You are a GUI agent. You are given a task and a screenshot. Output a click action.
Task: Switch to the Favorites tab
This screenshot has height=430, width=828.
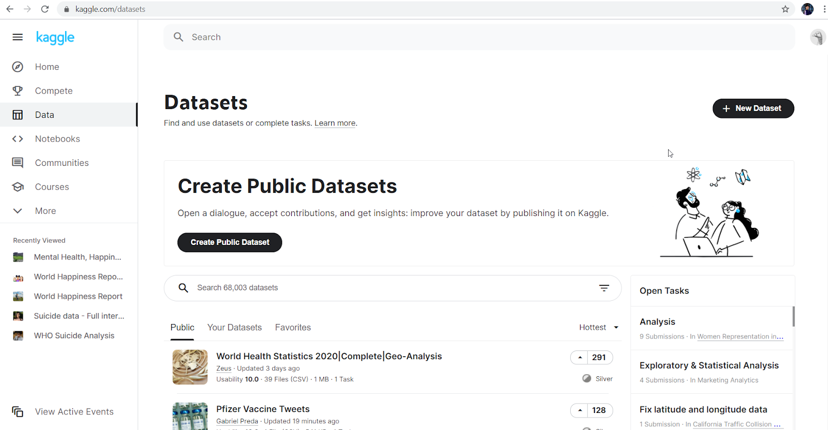click(293, 328)
